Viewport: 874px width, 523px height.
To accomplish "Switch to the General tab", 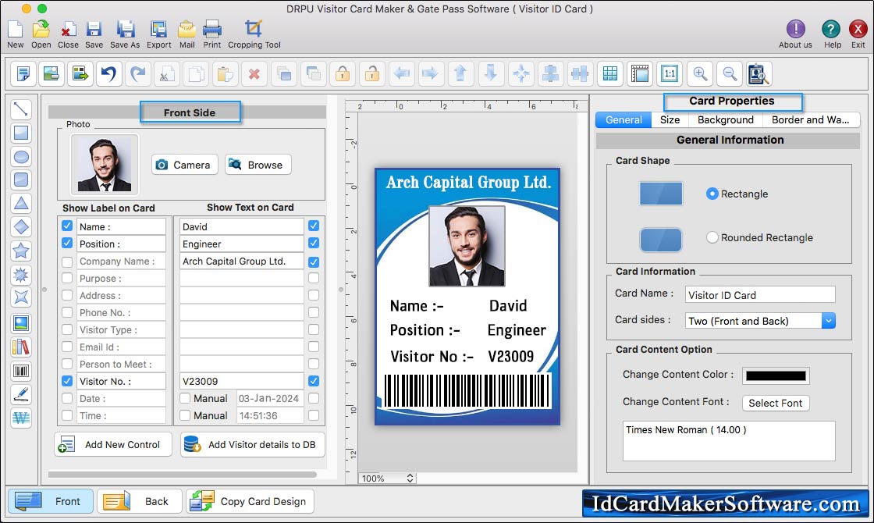I will click(624, 120).
